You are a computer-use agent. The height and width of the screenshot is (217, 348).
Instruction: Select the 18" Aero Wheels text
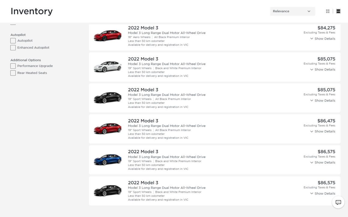click(139, 37)
